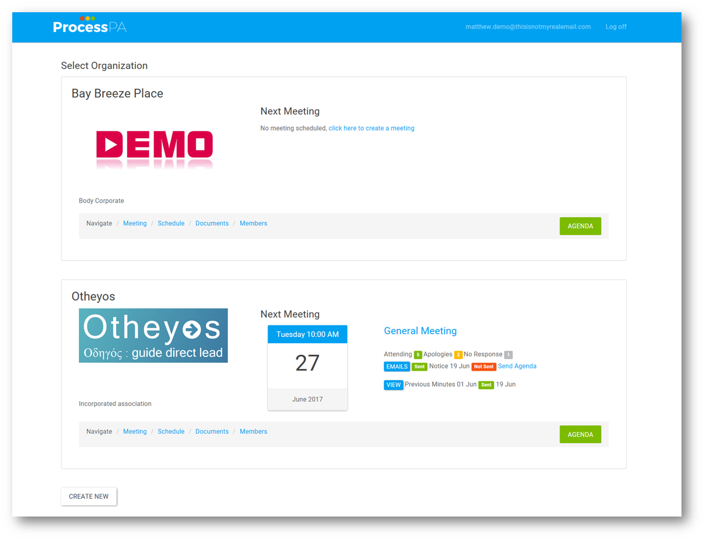
Task: Click the ProcessPA logo
Action: 89,26
